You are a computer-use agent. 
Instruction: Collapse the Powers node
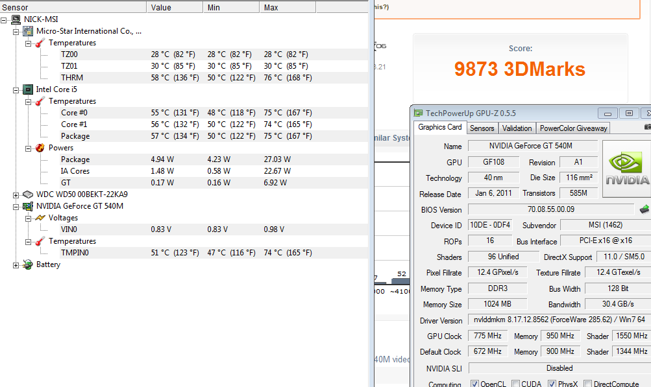tap(28, 148)
